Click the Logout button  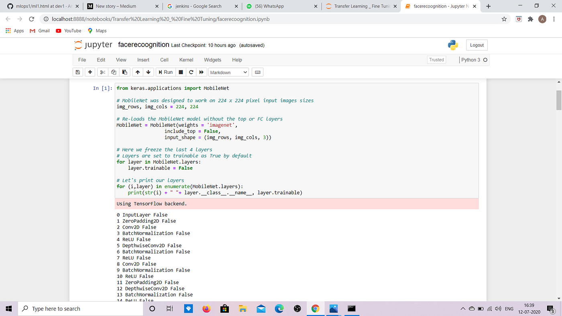(477, 45)
